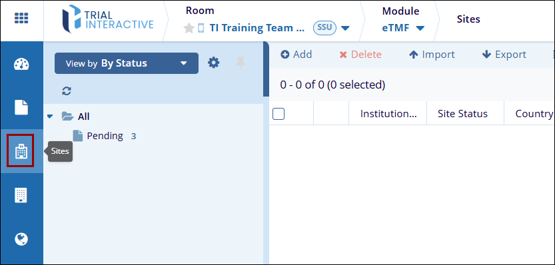Pin the panel with pushpin icon
Screen dimensions: 555x265
click(241, 63)
